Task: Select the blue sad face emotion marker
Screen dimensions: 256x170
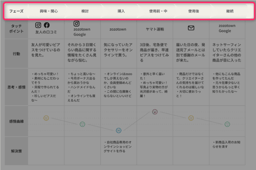Action: coord(118,130)
